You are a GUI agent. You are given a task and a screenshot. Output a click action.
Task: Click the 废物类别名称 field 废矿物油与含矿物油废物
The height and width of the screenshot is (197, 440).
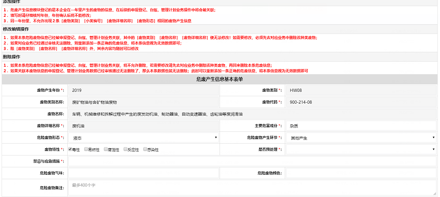tap(143, 102)
